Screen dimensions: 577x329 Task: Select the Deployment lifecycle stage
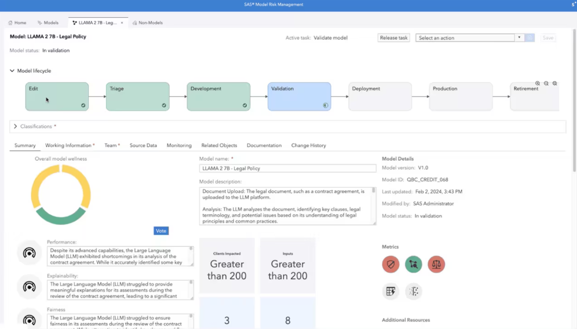380,96
